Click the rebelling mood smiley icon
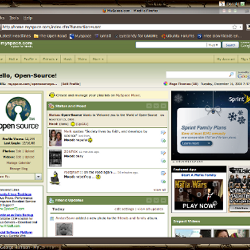 98,177
